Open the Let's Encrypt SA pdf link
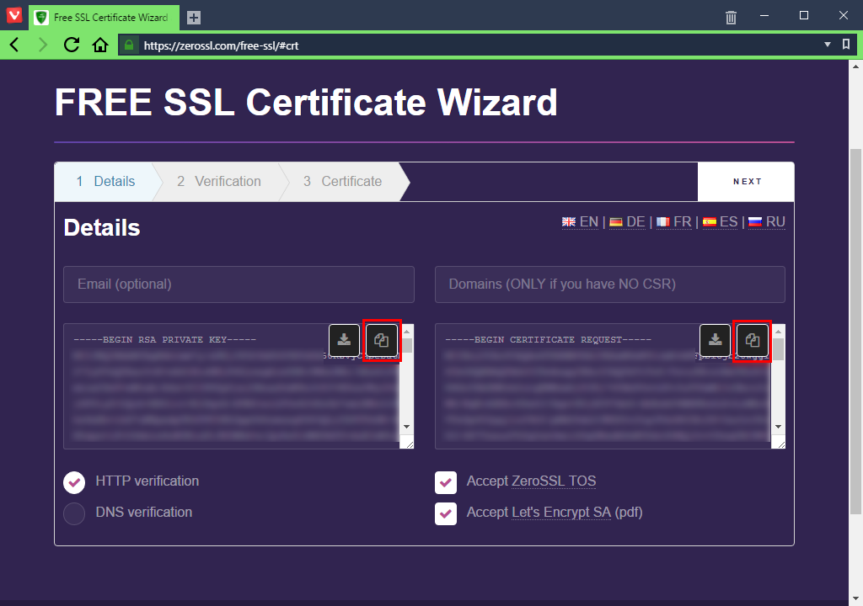This screenshot has height=606, width=863. pos(560,512)
